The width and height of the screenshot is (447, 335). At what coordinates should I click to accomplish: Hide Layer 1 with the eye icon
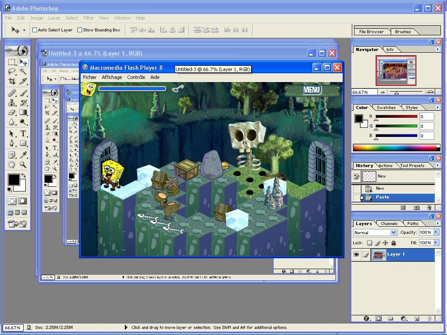(356, 255)
